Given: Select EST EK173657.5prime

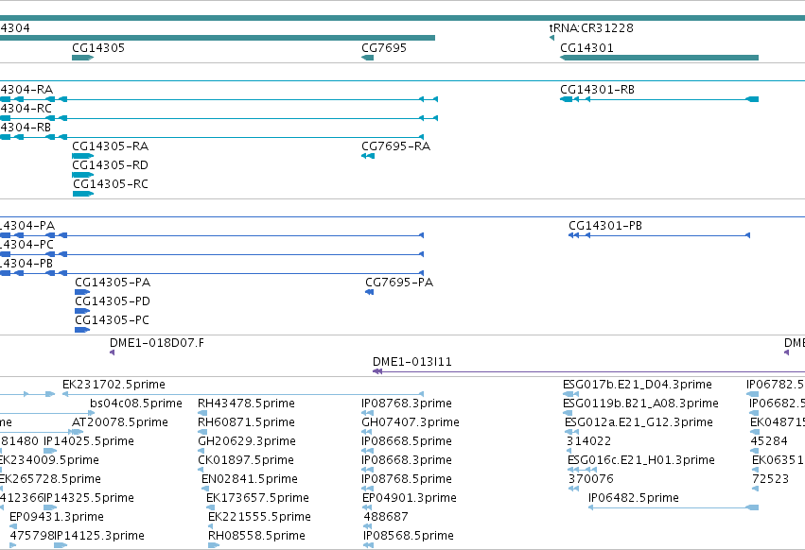Looking at the screenshot, I should [257, 498].
